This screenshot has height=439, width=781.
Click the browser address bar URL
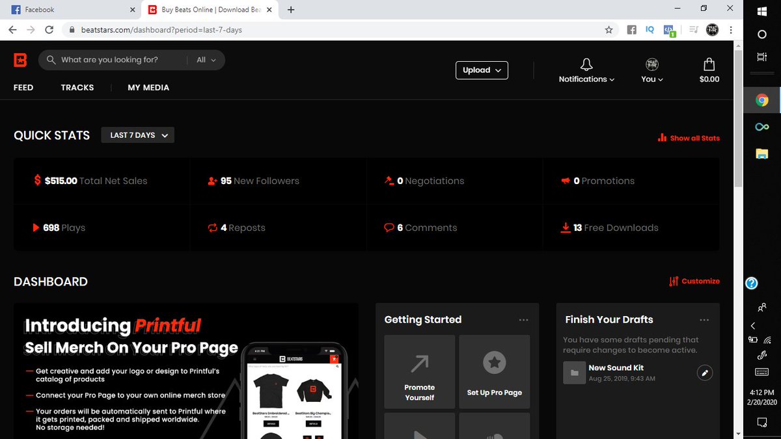(161, 30)
